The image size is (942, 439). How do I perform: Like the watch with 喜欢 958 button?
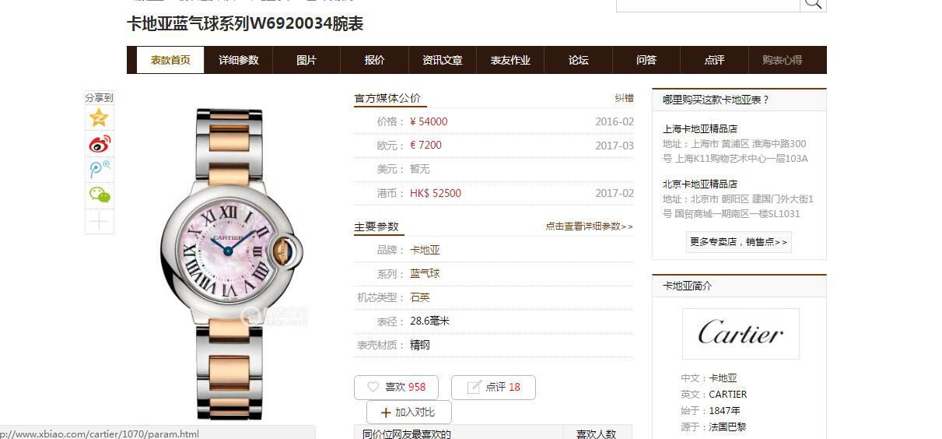tap(396, 387)
